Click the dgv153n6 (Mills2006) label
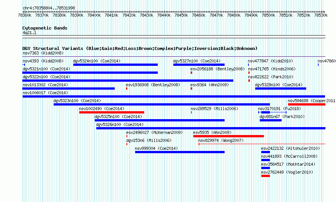This screenshot has width=336, height=202. click(x=149, y=140)
